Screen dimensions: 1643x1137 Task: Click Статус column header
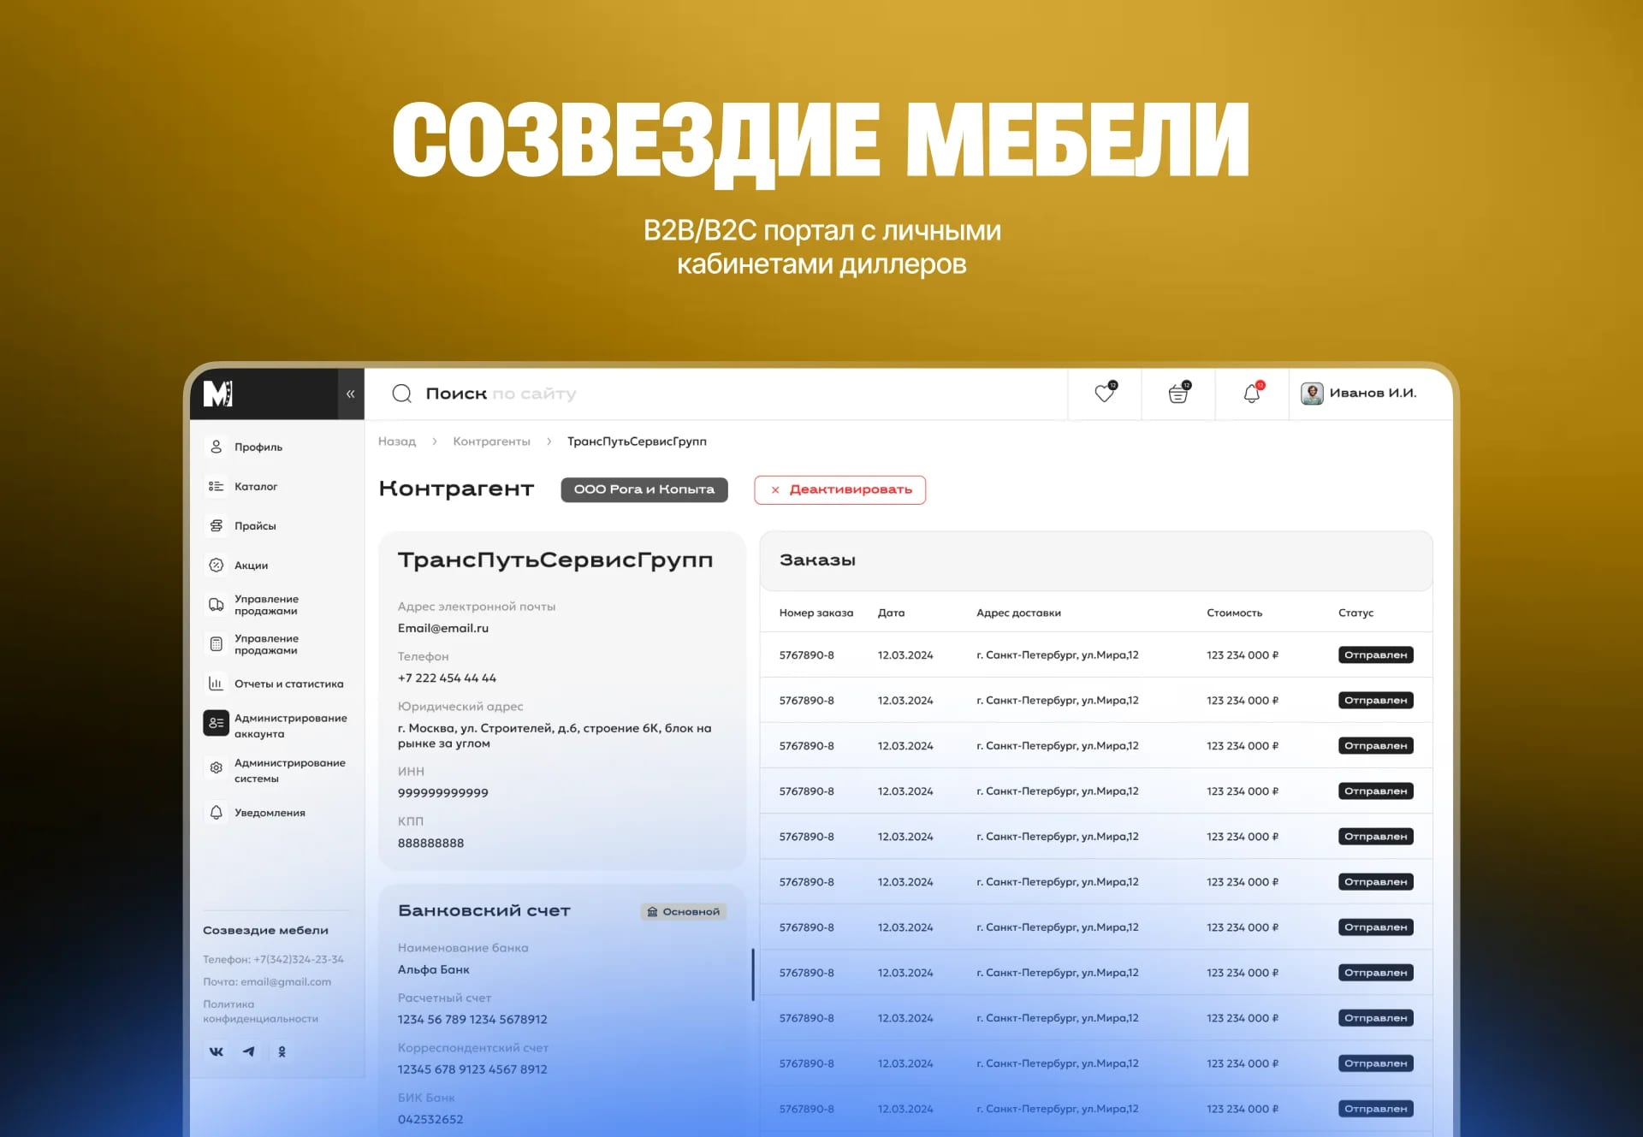[1355, 613]
